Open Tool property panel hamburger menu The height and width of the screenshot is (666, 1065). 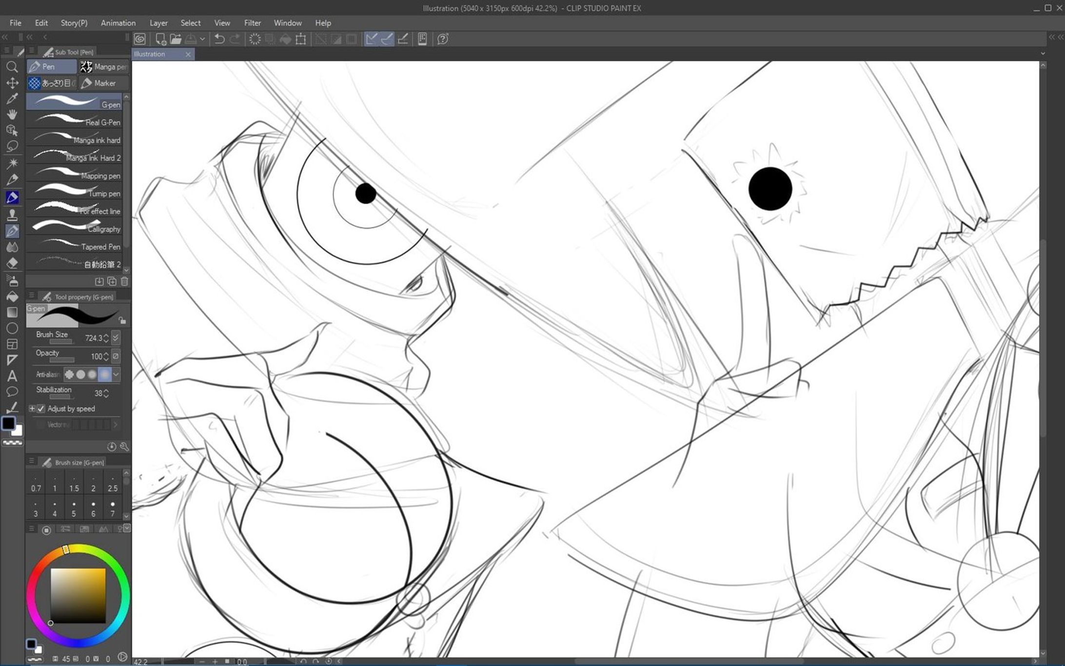[31, 296]
